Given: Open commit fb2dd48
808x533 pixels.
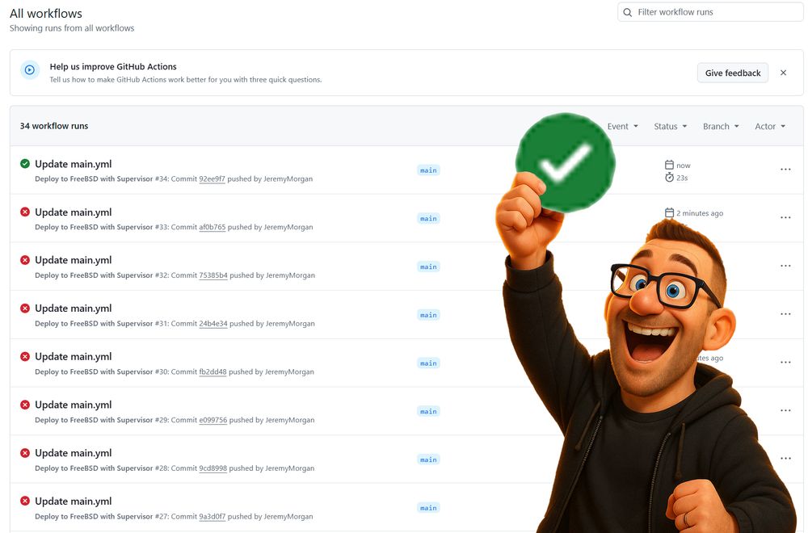Looking at the screenshot, I should tap(213, 371).
